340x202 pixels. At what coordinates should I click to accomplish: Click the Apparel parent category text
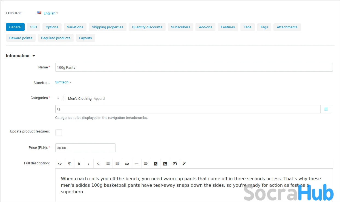click(99, 99)
